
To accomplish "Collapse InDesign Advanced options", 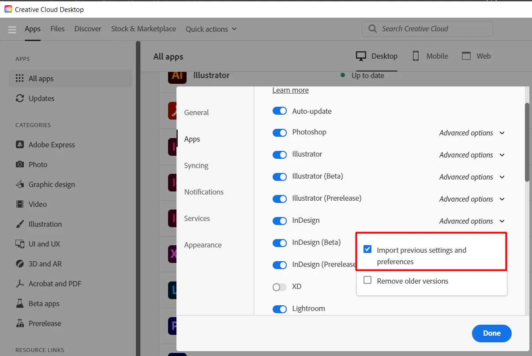I will point(472,221).
